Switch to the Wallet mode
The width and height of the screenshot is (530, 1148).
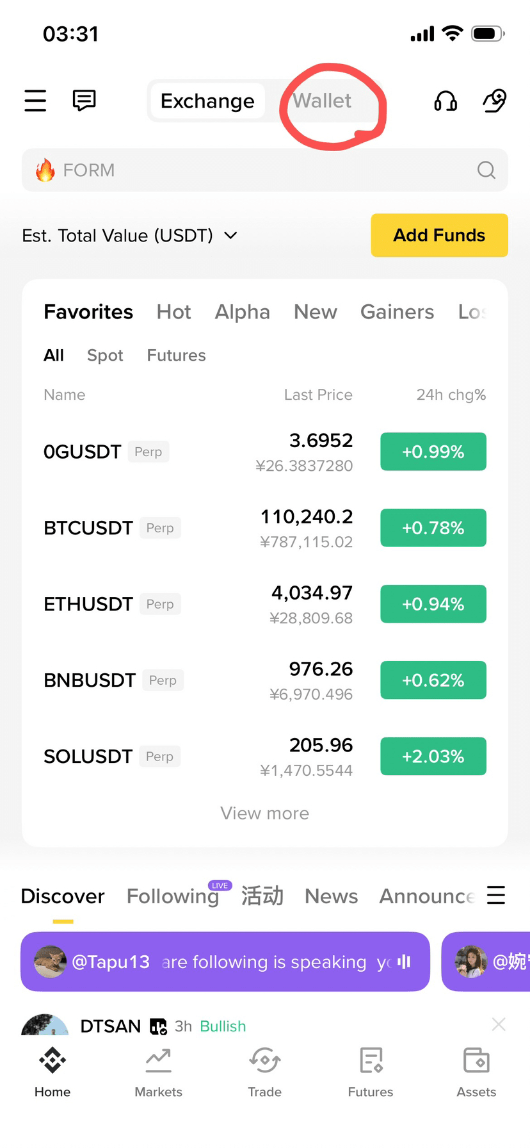click(322, 101)
